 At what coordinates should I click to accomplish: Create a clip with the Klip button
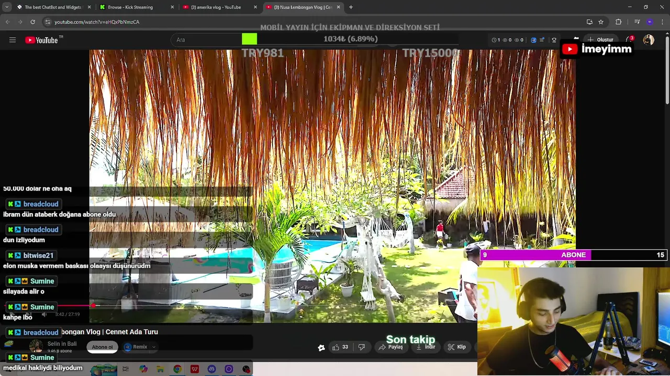pyautogui.click(x=456, y=347)
